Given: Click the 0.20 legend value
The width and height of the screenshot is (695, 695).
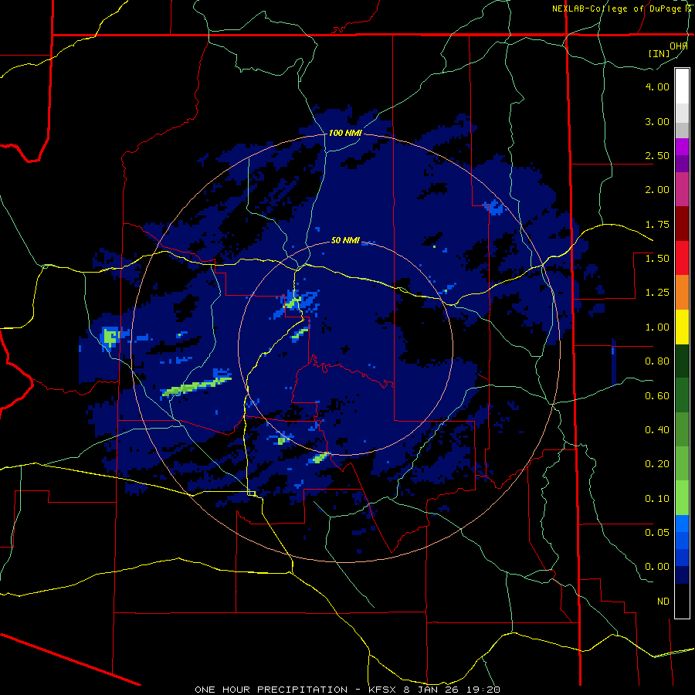Looking at the screenshot, I should pyautogui.click(x=657, y=464).
